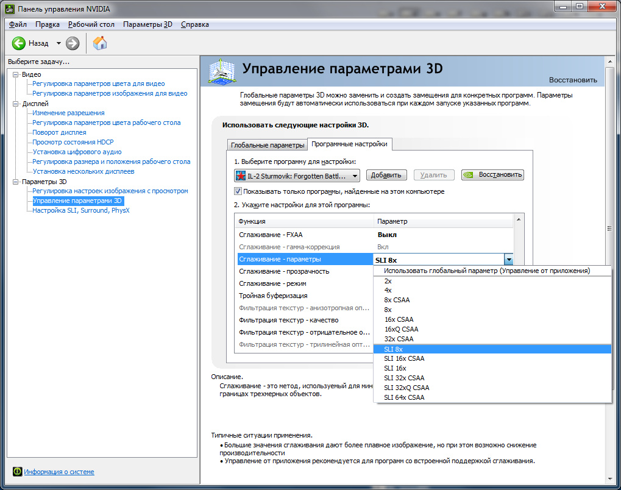Open Регулировка параметров изображения для видео
This screenshot has height=490, width=621.
pyautogui.click(x=110, y=93)
